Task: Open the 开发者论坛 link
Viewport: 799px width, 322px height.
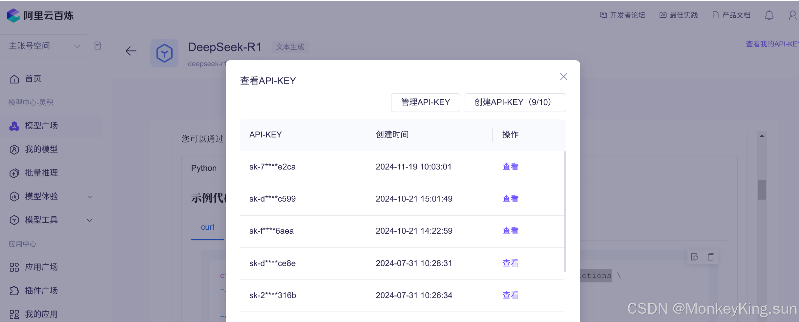Action: pos(622,15)
